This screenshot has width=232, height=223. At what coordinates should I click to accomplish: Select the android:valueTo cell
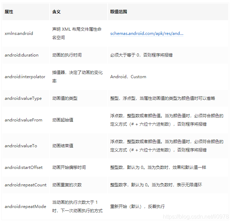click(26, 146)
